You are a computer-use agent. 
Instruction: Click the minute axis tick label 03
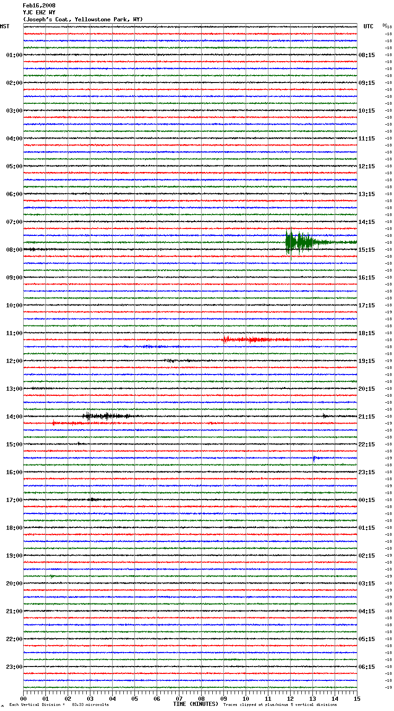pyautogui.click(x=90, y=698)
